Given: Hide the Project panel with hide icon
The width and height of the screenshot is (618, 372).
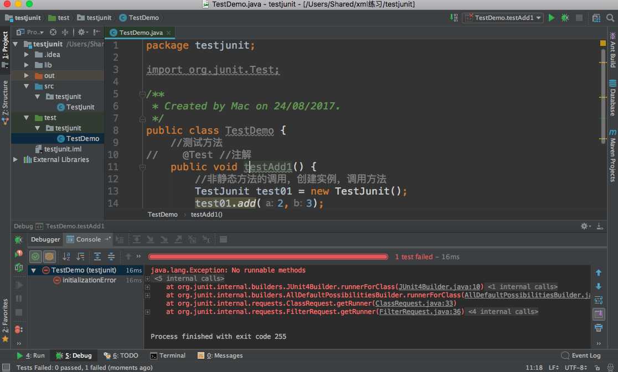Looking at the screenshot, I should pyautogui.click(x=96, y=32).
